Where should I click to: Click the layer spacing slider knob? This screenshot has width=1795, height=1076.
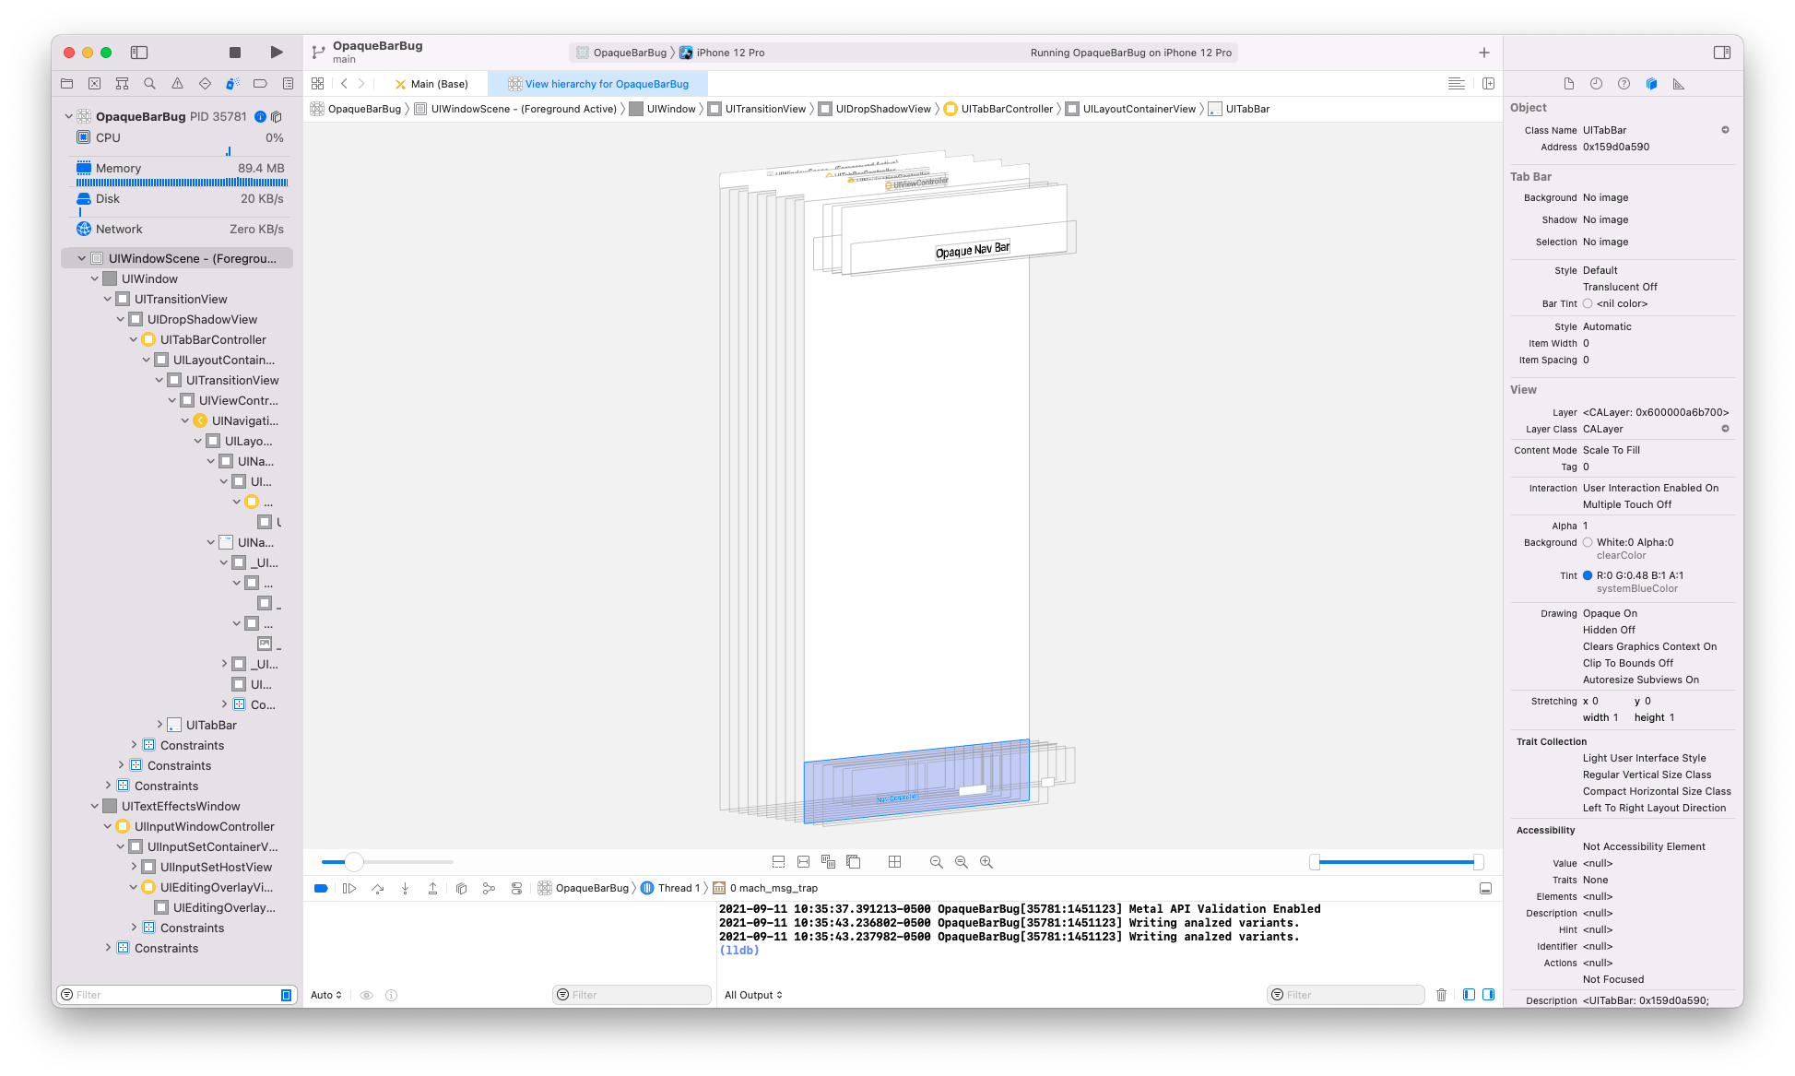[x=354, y=862]
